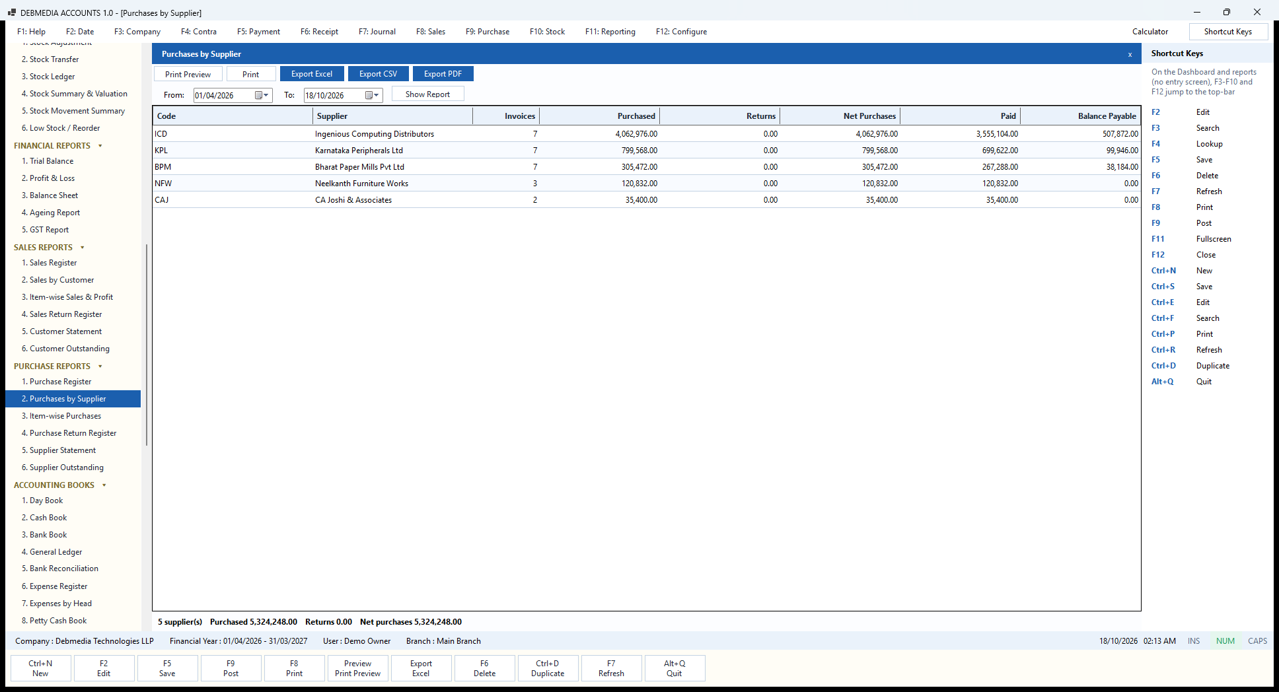1279x692 pixels.
Task: Click the Ctrl+D Duplicate bottom button
Action: 548,668
